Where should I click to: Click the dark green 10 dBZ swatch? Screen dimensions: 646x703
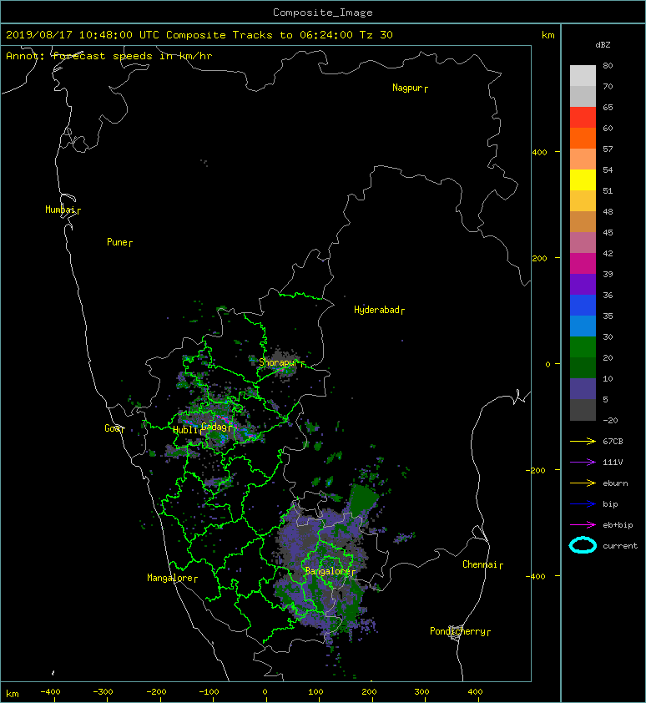click(x=583, y=367)
